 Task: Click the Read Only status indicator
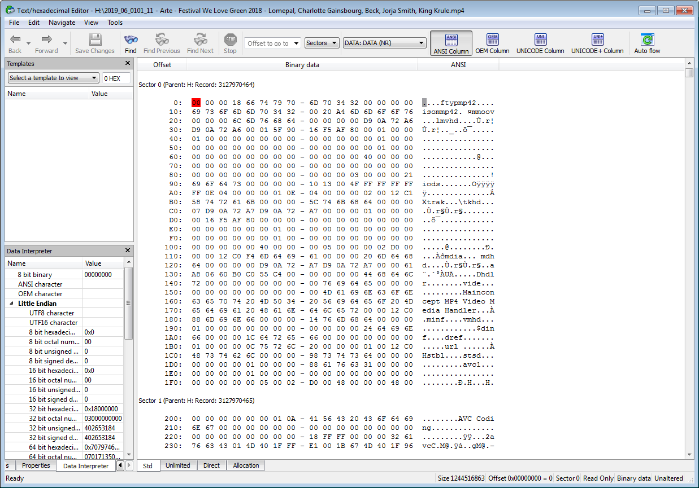[x=598, y=478]
